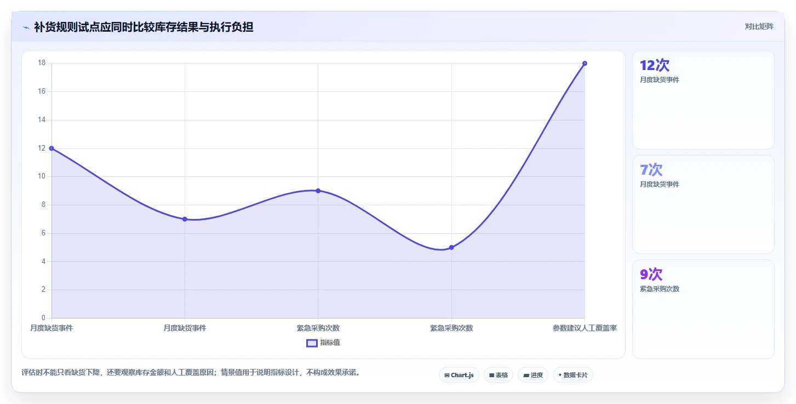Screen dimensions: 796x404
Task: Select the 表格 chip
Action: (498, 375)
